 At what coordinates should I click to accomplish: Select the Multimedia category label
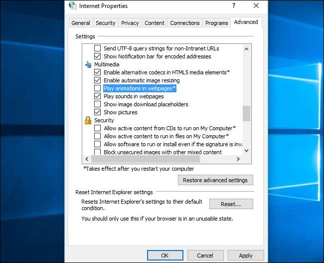(107, 64)
